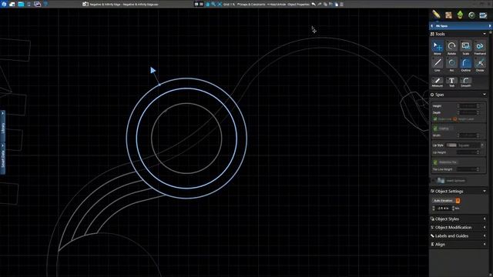This screenshot has height=277, width=493.
Task: Click the open folder icon in top-left toolbar
Action: click(21, 4)
